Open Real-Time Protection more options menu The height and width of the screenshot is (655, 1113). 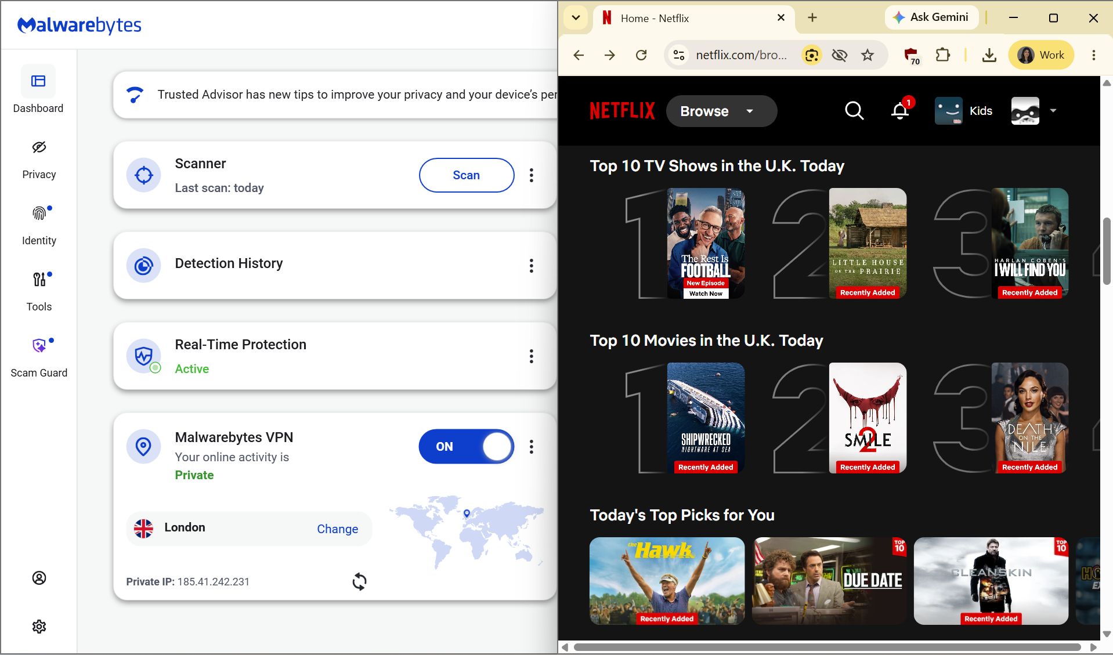coord(532,356)
